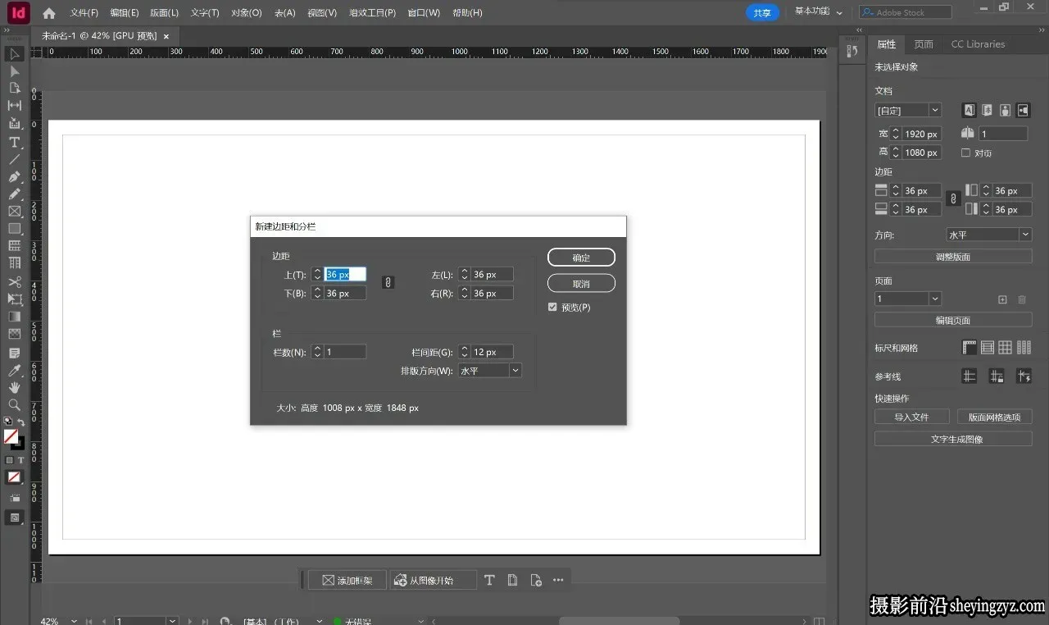Select the Rectangle Frame tool
Image resolution: width=1049 pixels, height=625 pixels.
click(x=15, y=212)
